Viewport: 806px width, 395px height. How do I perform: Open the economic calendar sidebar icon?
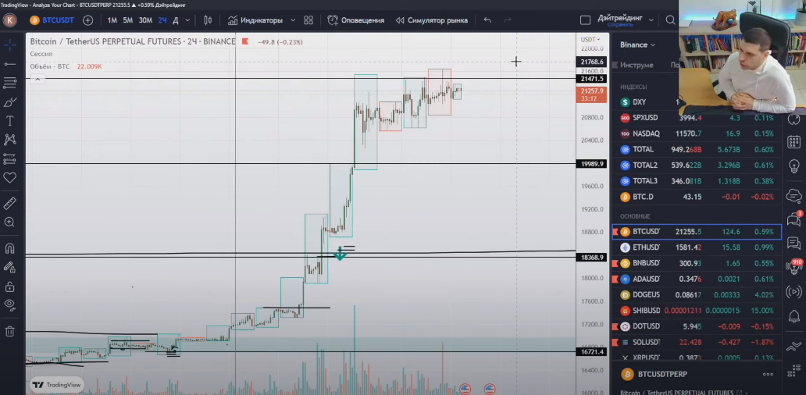794,142
